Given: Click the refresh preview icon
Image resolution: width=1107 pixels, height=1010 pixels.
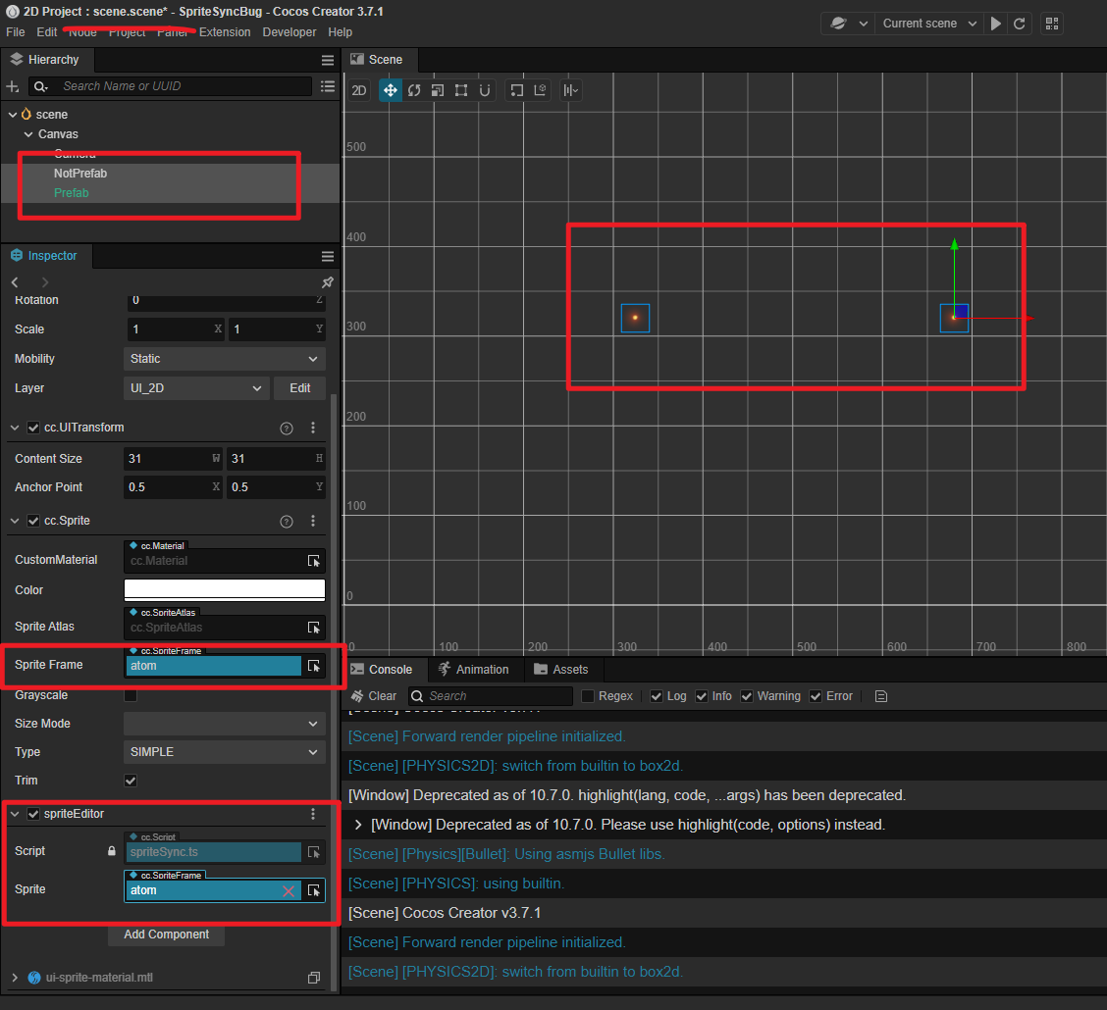Looking at the screenshot, I should [x=1020, y=24].
